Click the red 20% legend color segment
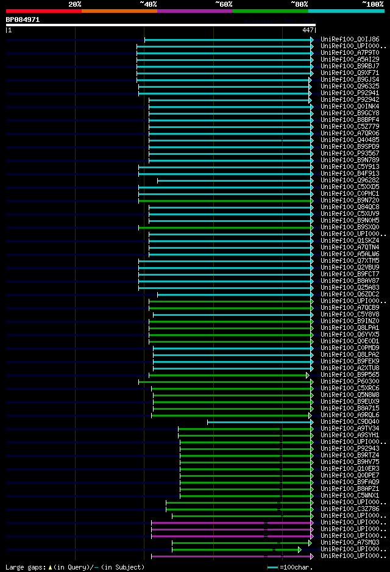390x572 pixels. (x=44, y=11)
